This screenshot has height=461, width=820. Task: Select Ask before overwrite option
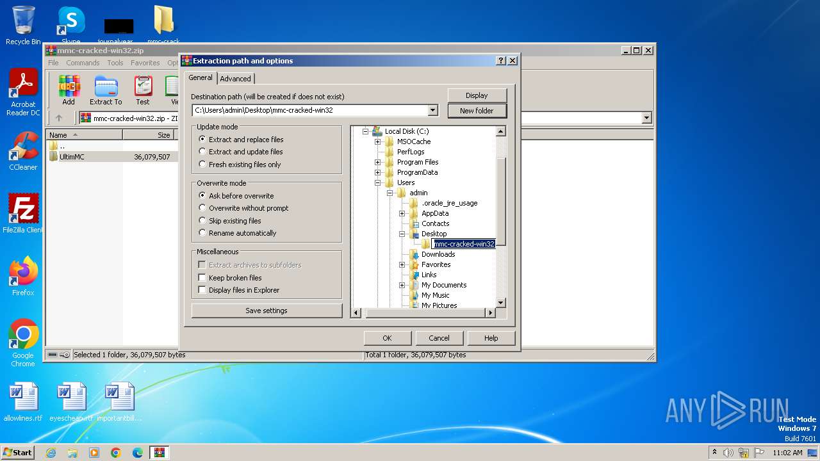236,196
